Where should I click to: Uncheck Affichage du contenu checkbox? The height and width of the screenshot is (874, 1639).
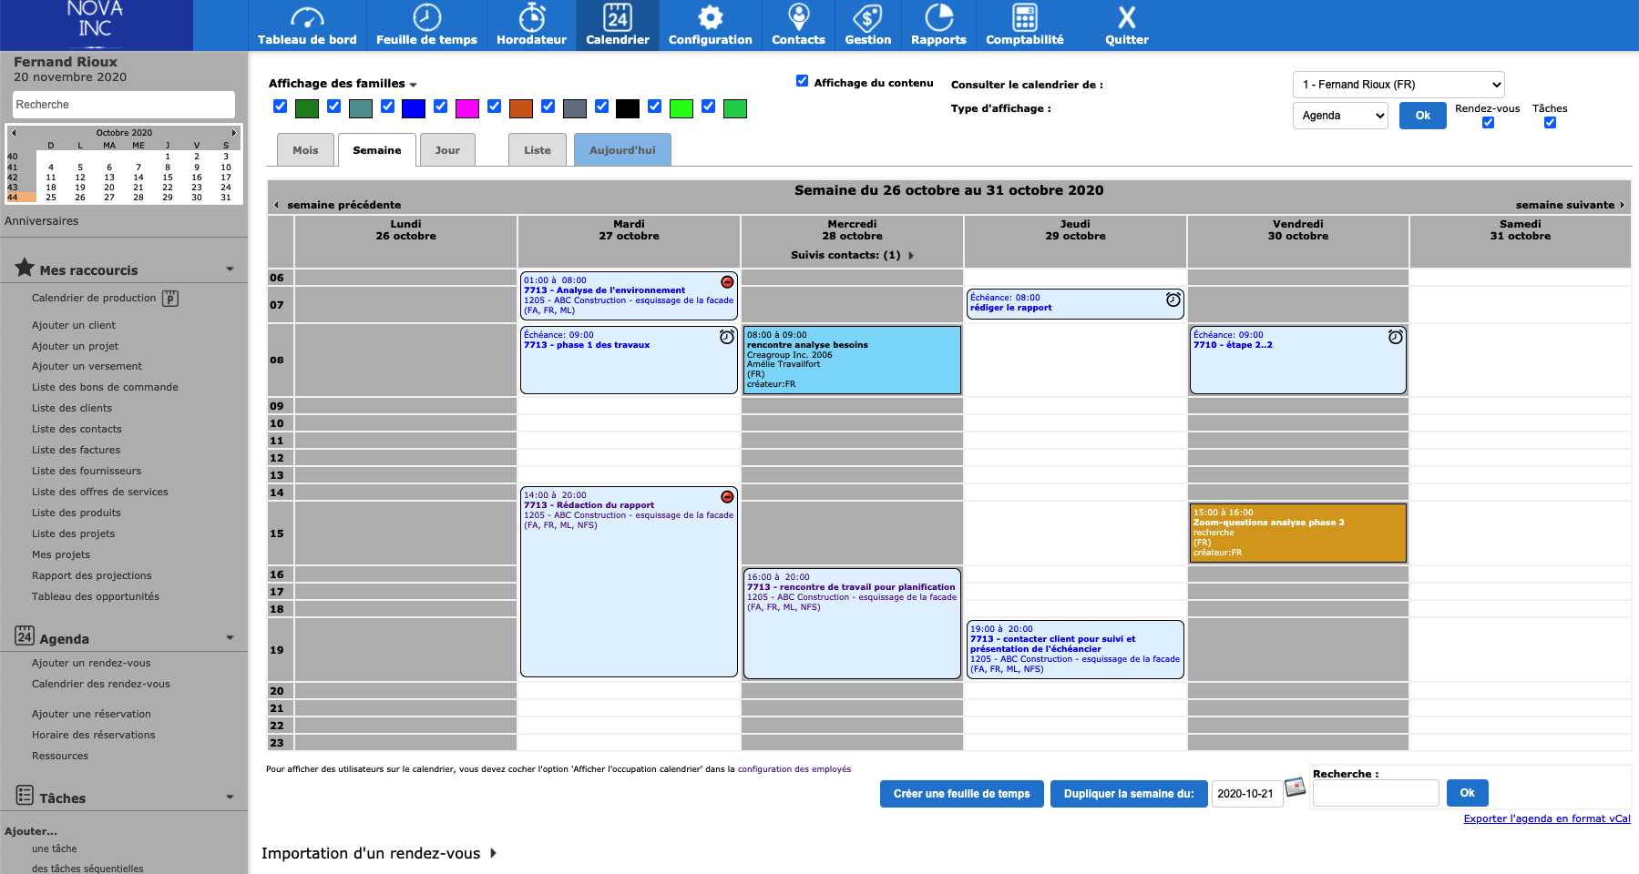(x=802, y=81)
